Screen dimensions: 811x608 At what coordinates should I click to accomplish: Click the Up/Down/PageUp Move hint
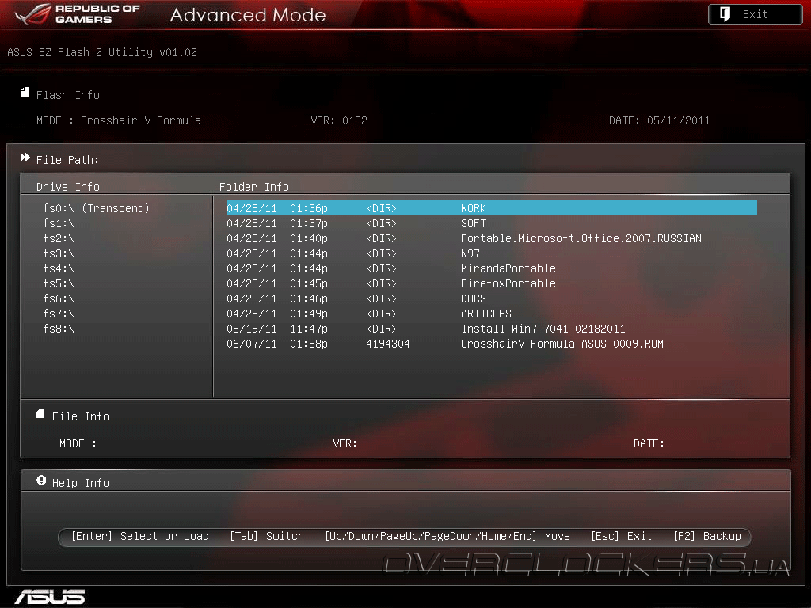tap(447, 536)
